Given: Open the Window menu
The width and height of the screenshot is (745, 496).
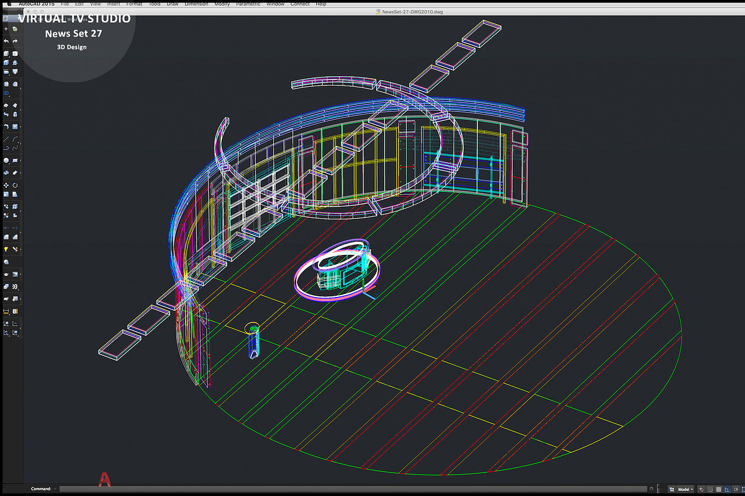Looking at the screenshot, I should pyautogui.click(x=276, y=4).
